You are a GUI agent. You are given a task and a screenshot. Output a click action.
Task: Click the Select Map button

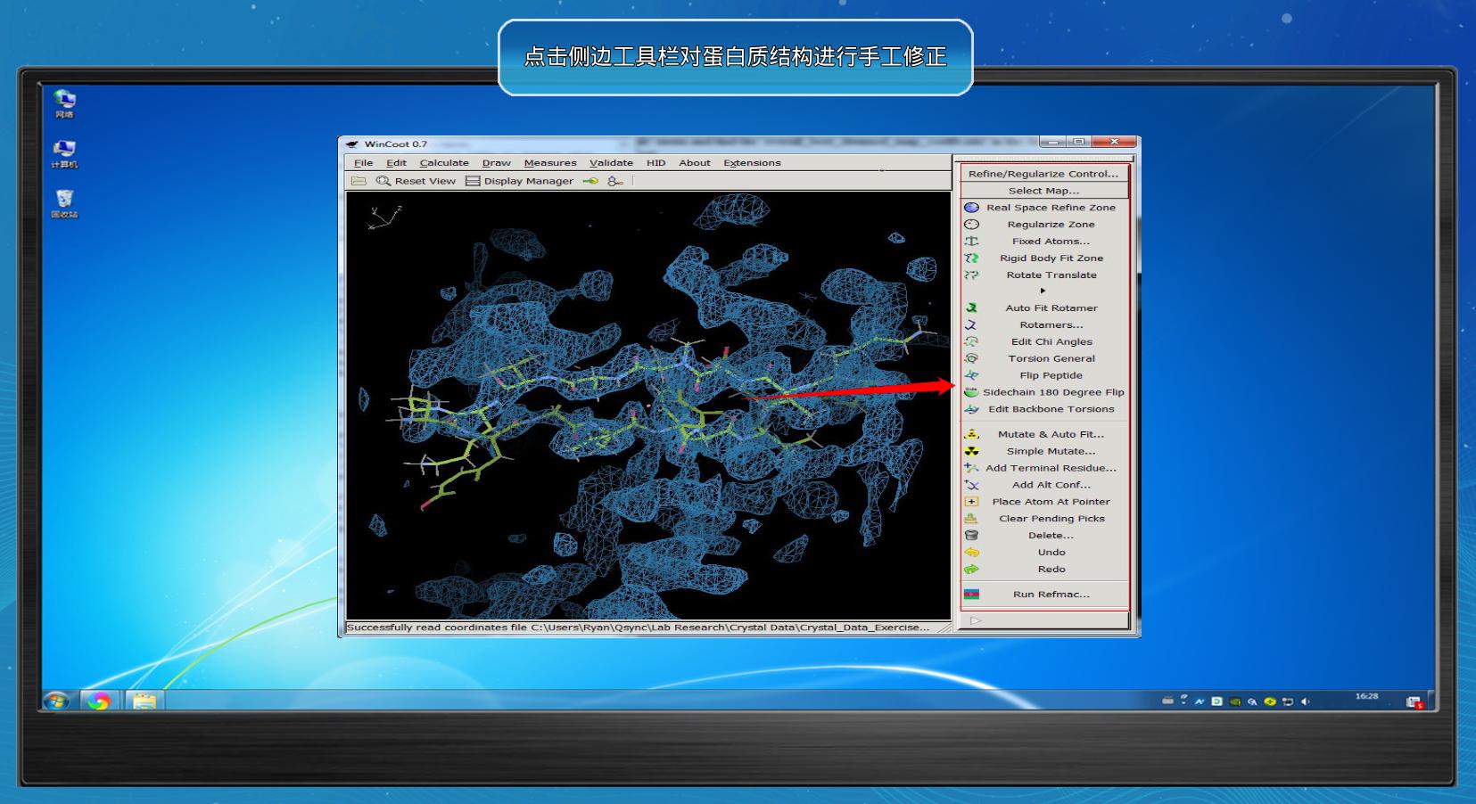(x=1043, y=191)
